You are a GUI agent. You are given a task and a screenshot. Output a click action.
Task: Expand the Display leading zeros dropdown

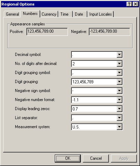119,109
